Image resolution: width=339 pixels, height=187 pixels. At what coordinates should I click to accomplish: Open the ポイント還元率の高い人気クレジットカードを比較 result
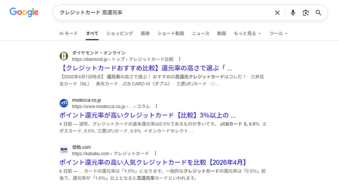click(x=153, y=162)
